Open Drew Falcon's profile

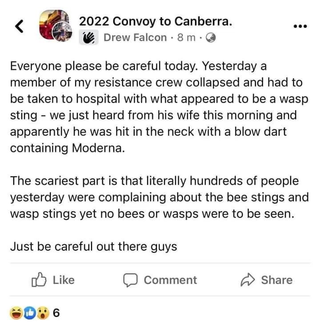[135, 38]
